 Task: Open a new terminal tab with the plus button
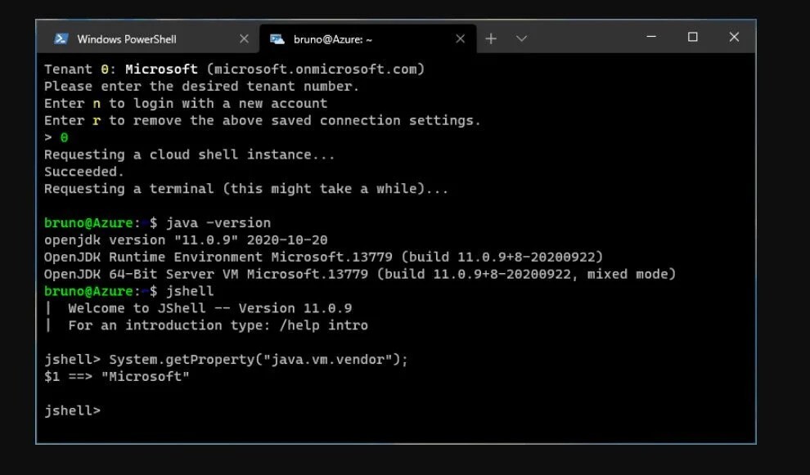pyautogui.click(x=489, y=38)
